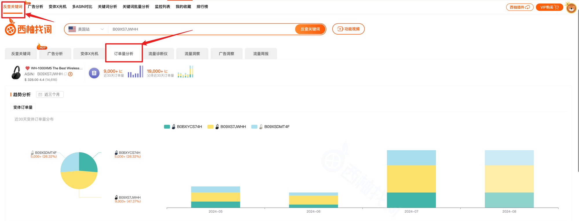This screenshot has width=579, height=221.
Task: Switch to the 流量洞察 tab
Action: click(x=192, y=54)
